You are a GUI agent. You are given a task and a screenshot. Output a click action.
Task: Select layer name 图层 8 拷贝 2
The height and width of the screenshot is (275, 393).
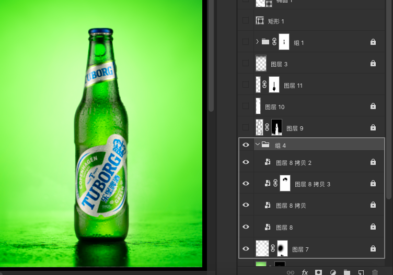pos(294,163)
